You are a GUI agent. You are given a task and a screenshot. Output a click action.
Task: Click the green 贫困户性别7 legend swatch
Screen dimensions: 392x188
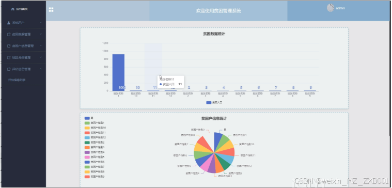(87, 167)
